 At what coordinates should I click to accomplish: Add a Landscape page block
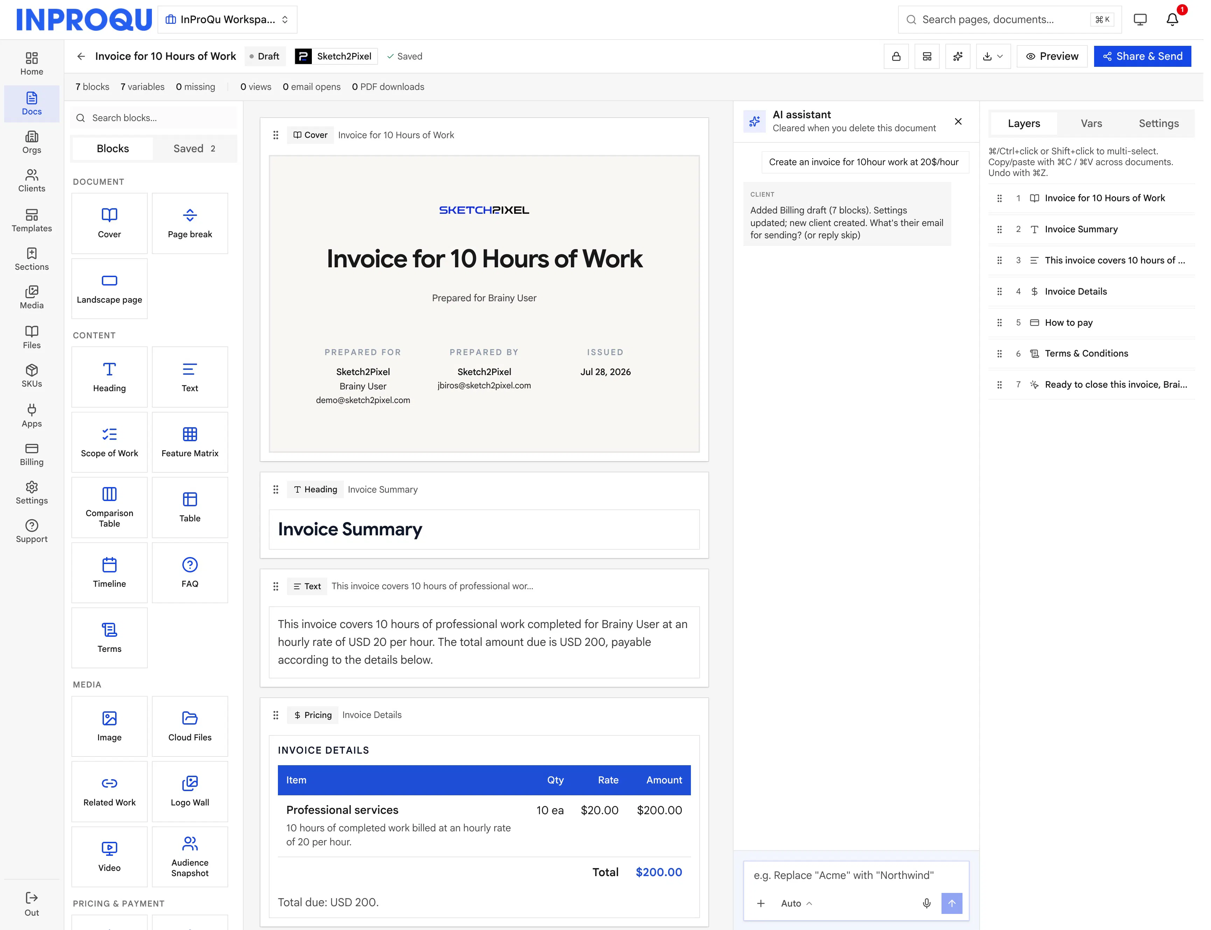point(110,288)
